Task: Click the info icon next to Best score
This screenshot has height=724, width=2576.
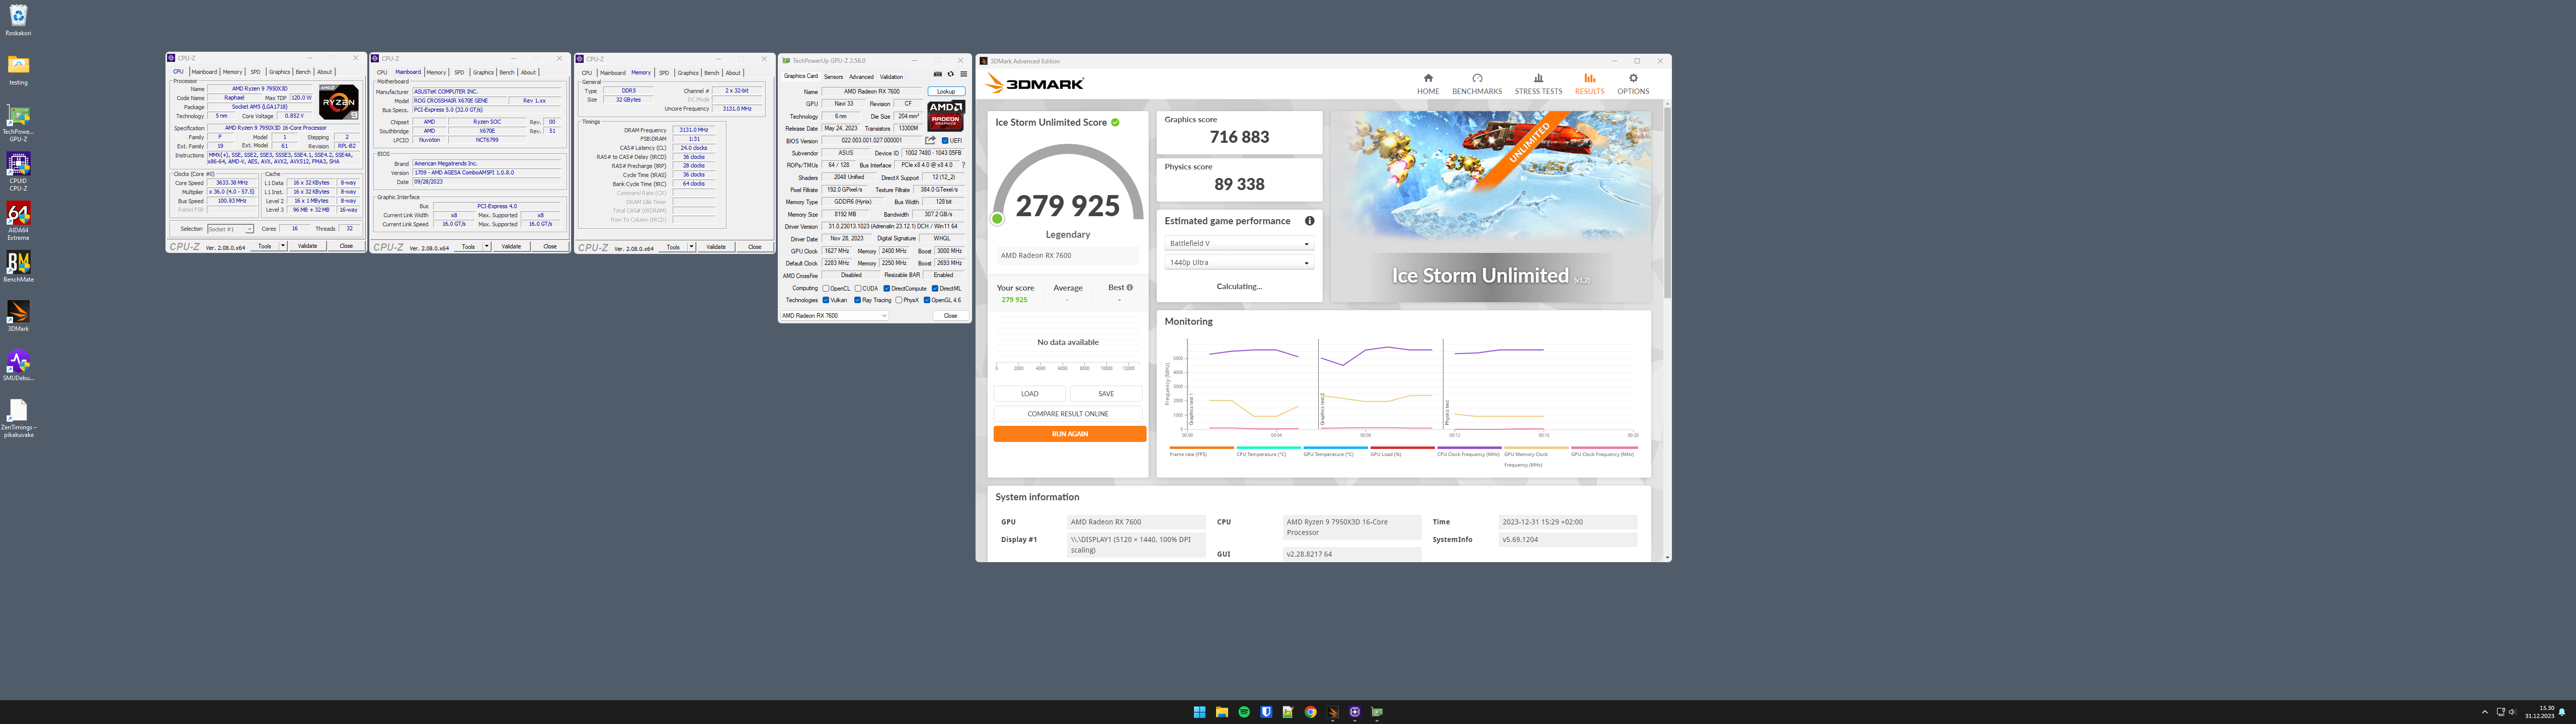Action: pos(1129,288)
